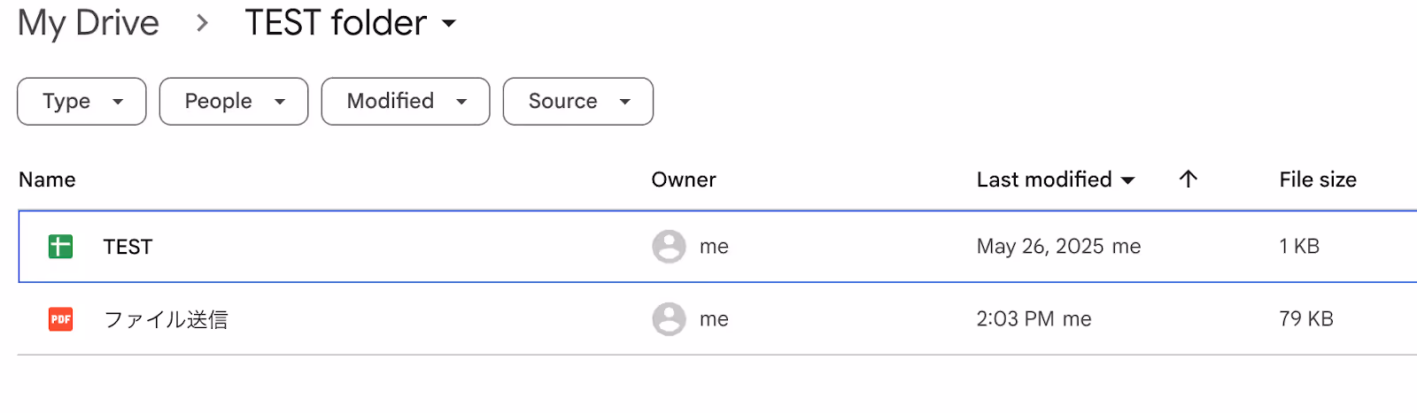Image resolution: width=1417 pixels, height=413 pixels.
Task: Go back to My Drive
Action: point(89,23)
